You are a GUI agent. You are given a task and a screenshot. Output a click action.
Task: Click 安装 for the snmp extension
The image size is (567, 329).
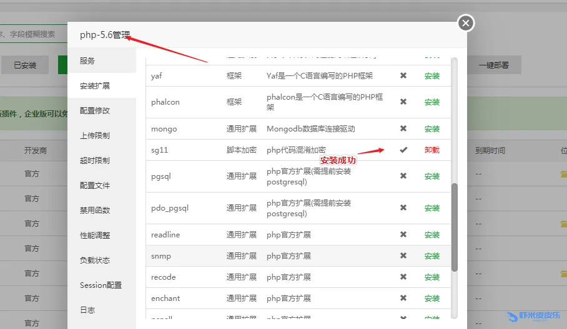(x=432, y=256)
